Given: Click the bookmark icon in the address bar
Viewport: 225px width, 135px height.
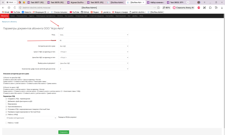Looking at the screenshot, I should pyautogui.click(x=158, y=8).
